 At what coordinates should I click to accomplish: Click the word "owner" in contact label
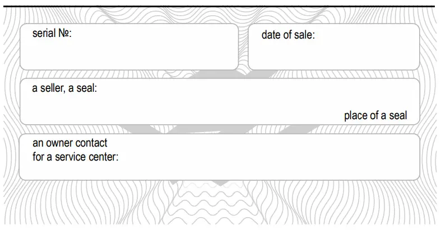coord(59,143)
